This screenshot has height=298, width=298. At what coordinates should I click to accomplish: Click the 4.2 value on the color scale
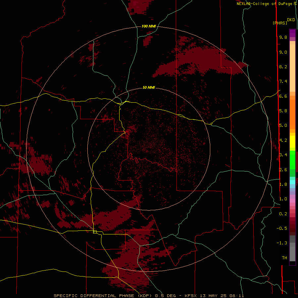coord(283,140)
